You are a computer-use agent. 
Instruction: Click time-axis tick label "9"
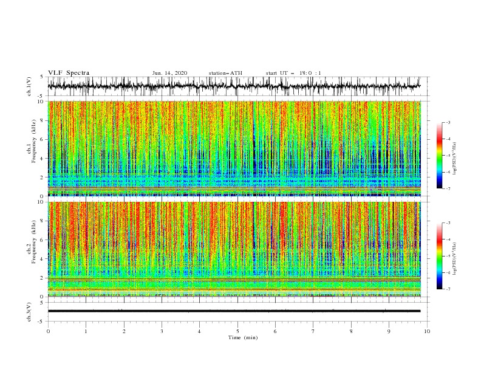(389, 331)
